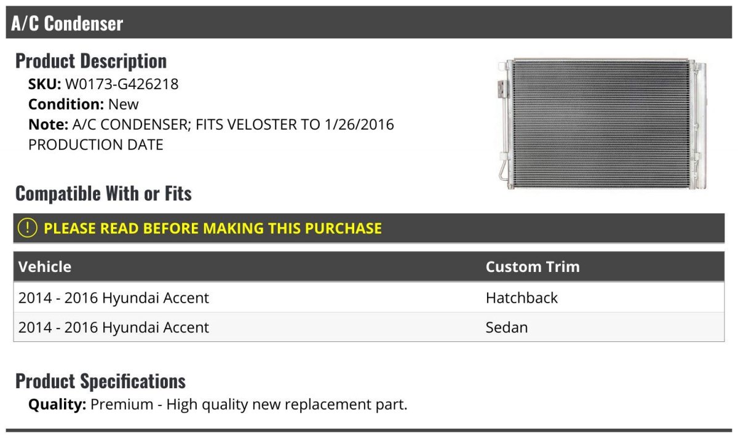
Task: Select the Product Specifications heading
Action: 100,381
